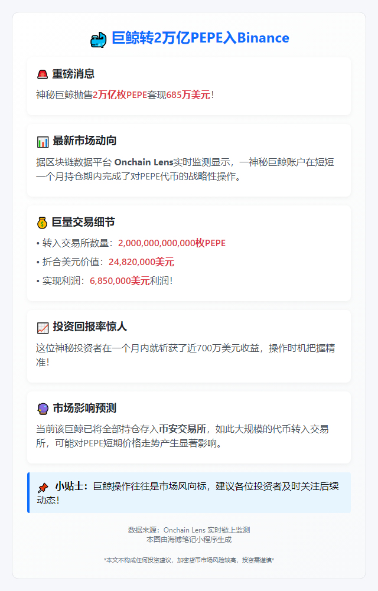Viewport: 378px width, 591px height.
Task: Click the heading 重磅消息
Action: coord(73,74)
